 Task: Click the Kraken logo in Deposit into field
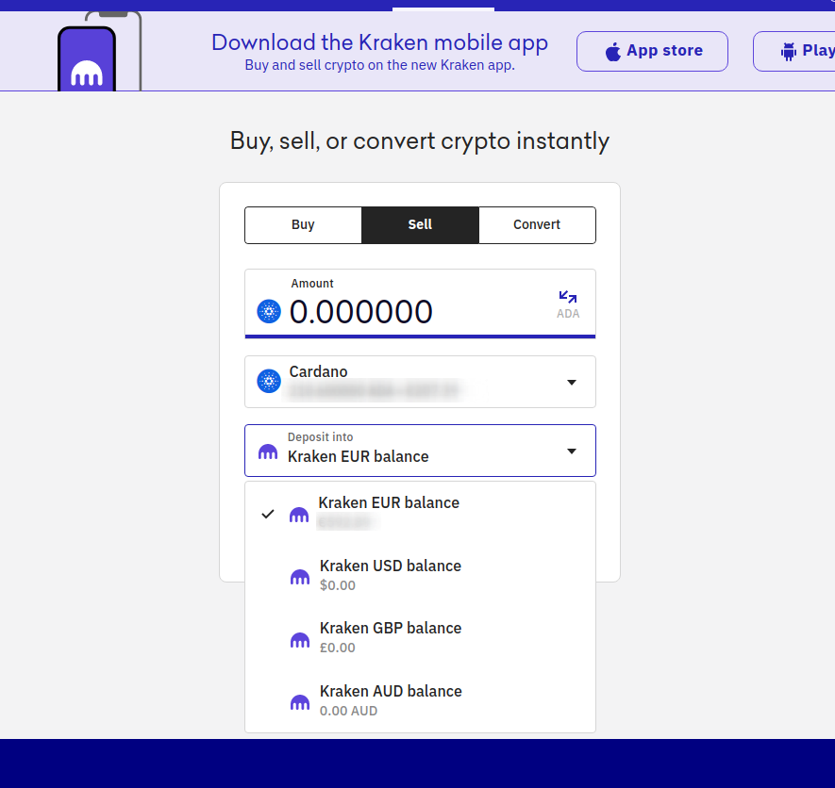pos(268,452)
